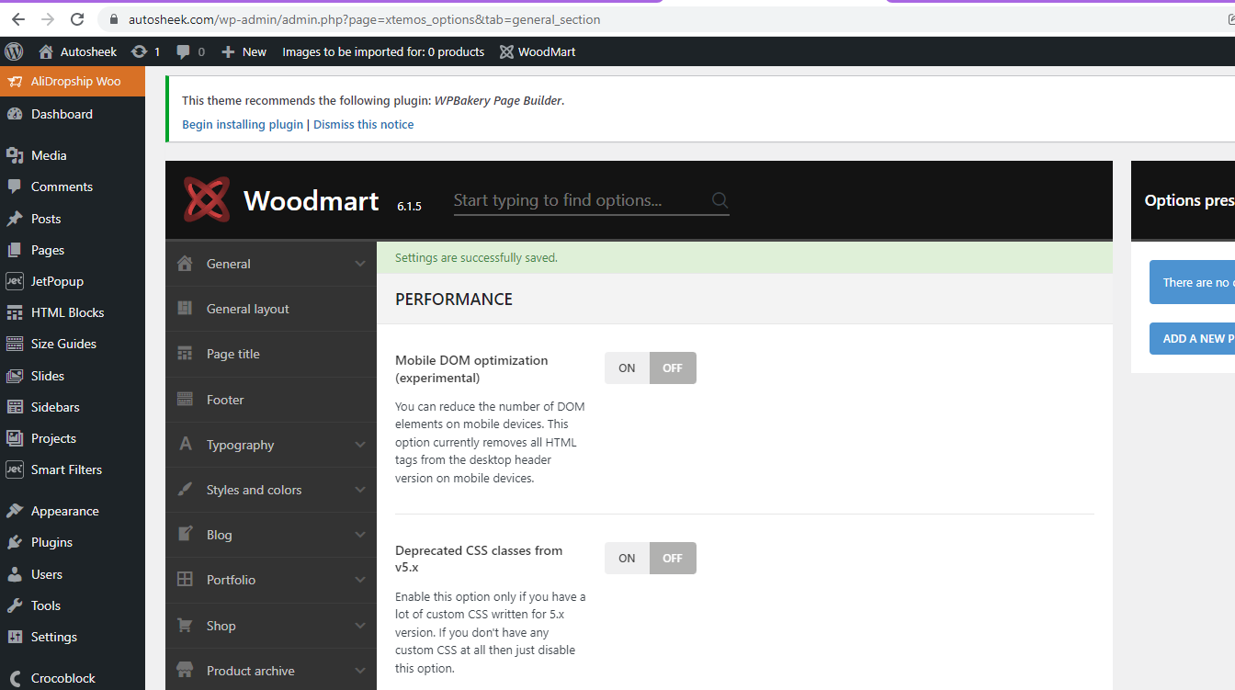This screenshot has width=1235, height=690.
Task: Open the WordPress logo menu
Action: click(x=14, y=51)
